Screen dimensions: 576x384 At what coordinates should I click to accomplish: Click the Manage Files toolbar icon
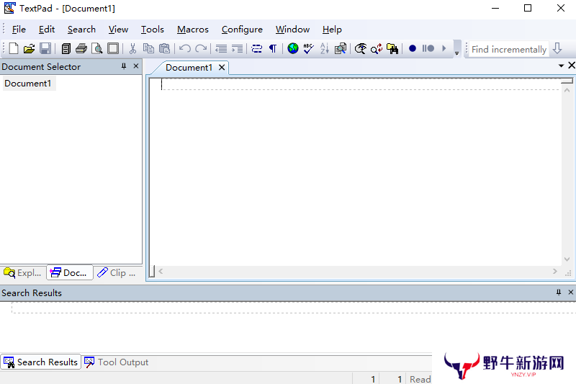pyautogui.click(x=66, y=48)
